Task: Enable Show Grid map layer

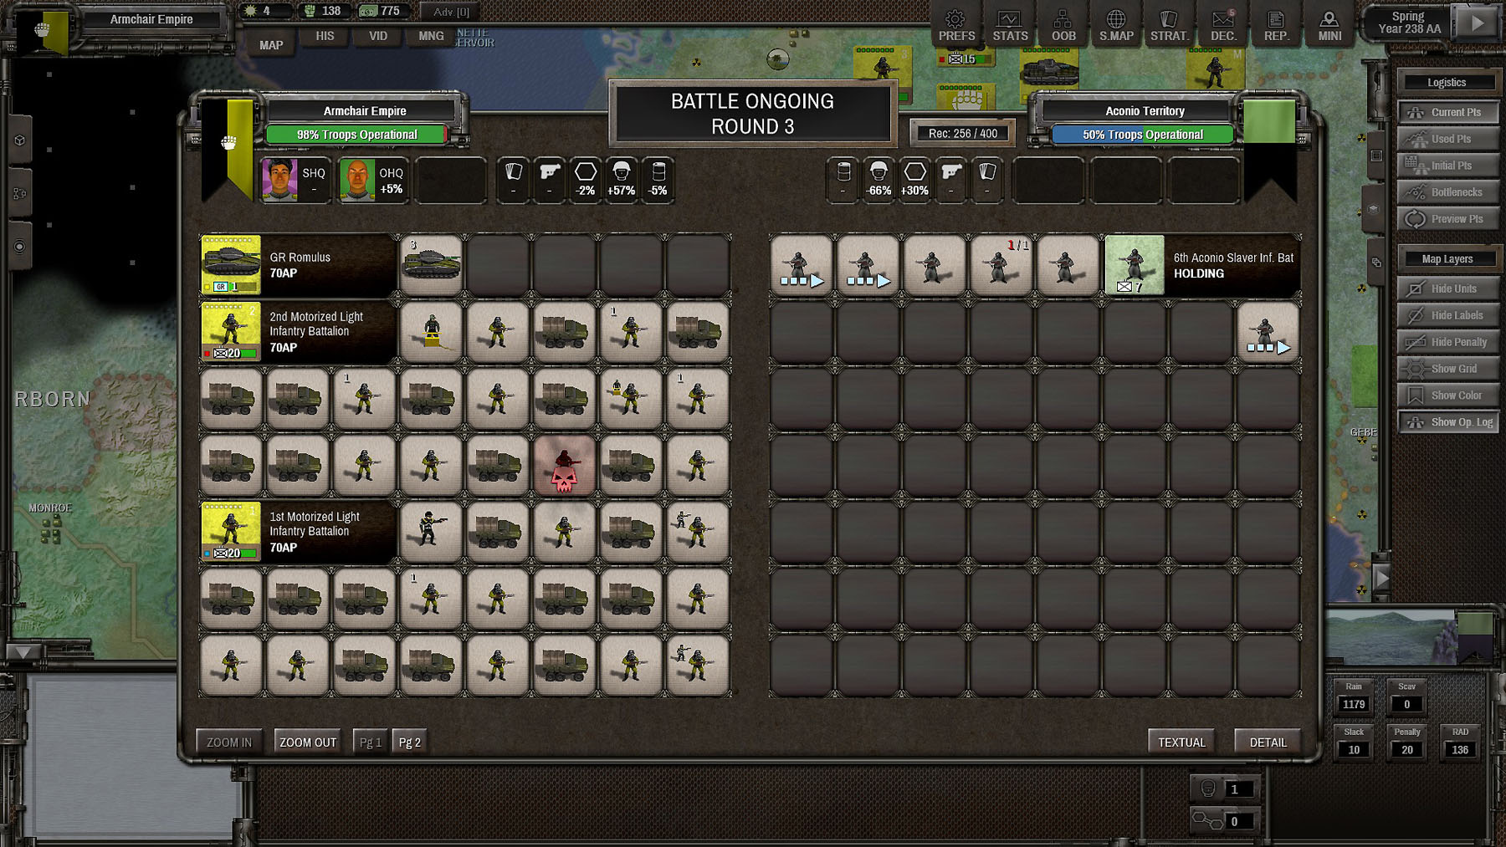Action: [1447, 369]
